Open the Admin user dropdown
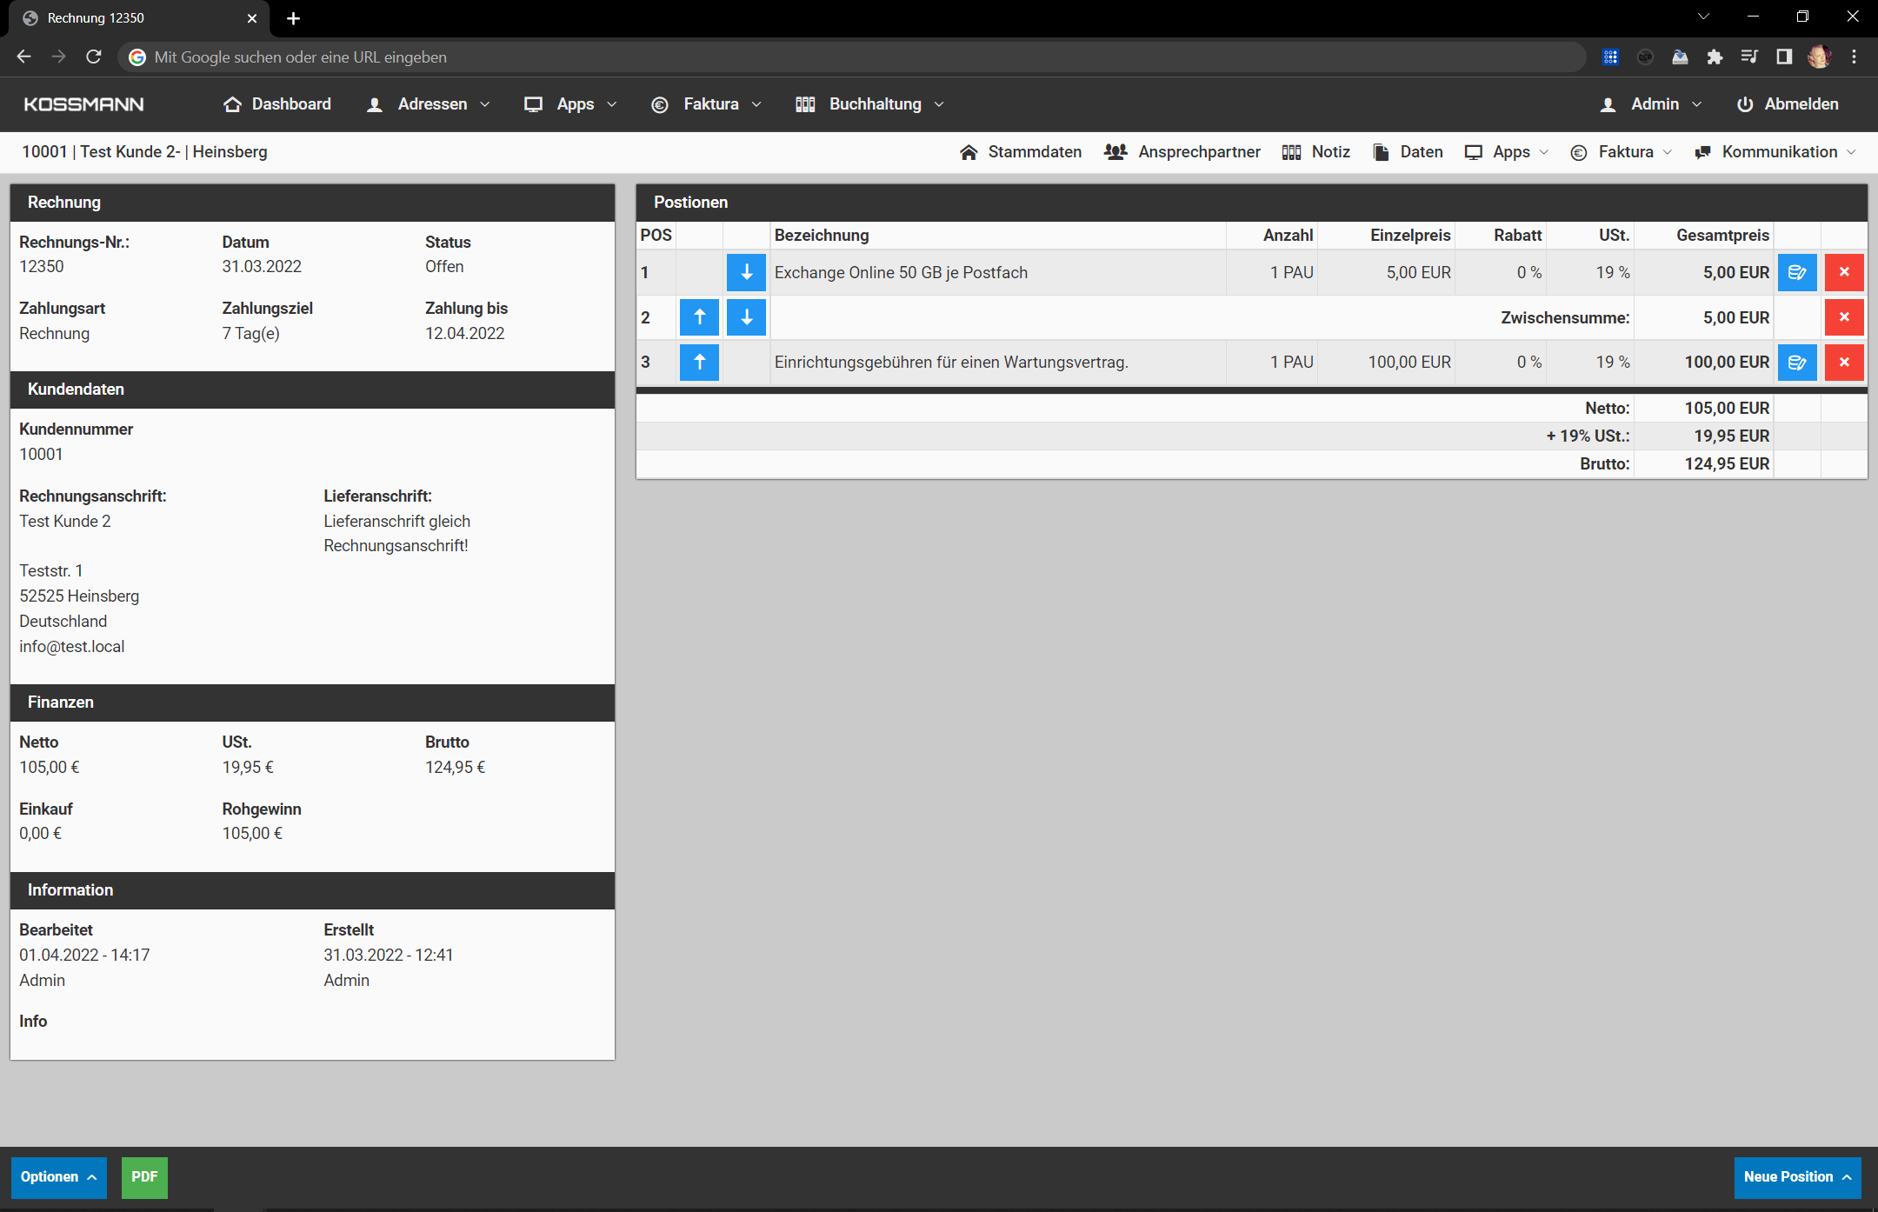1878x1212 pixels. pyautogui.click(x=1652, y=103)
